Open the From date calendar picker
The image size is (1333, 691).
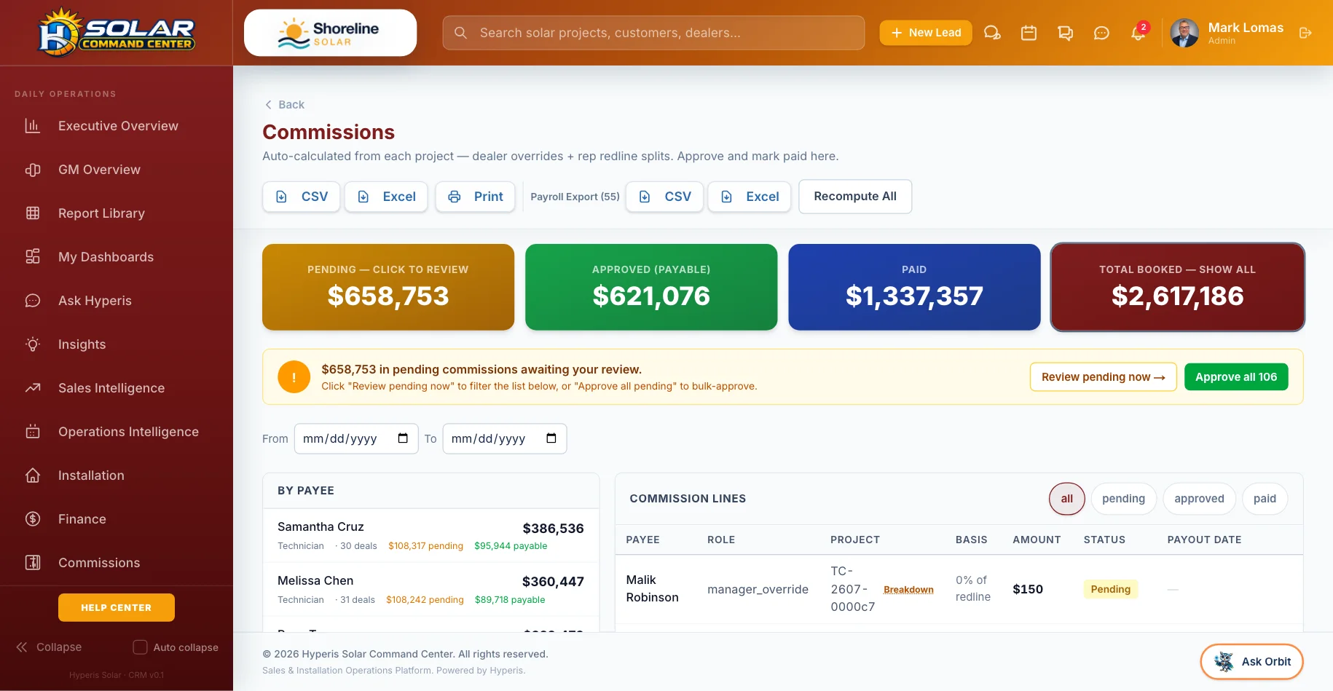[x=403, y=438]
